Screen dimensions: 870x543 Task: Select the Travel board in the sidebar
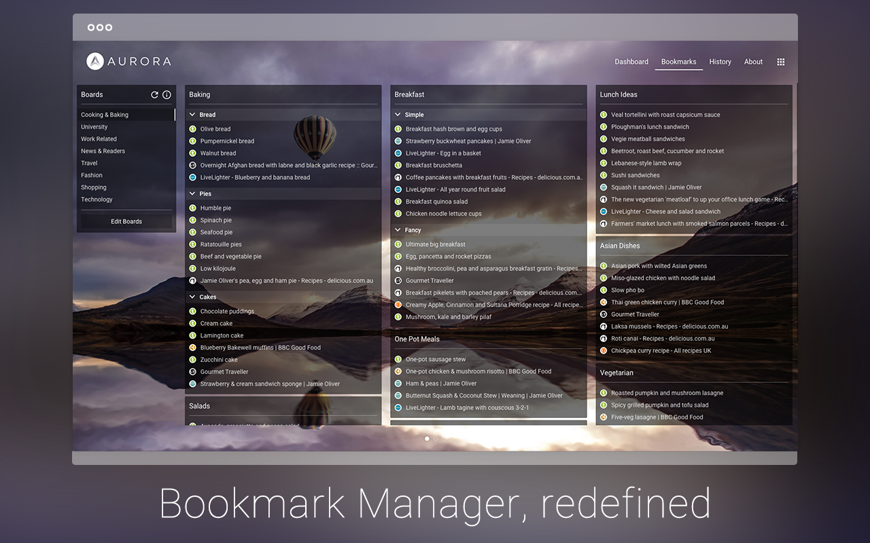(x=89, y=163)
